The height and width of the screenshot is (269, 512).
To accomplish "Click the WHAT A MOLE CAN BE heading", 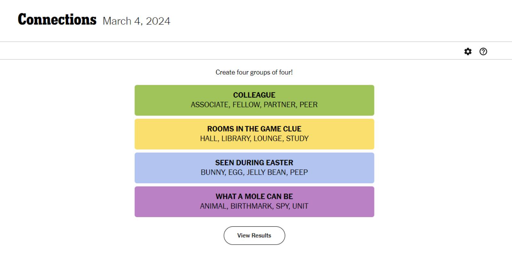I will (254, 197).
